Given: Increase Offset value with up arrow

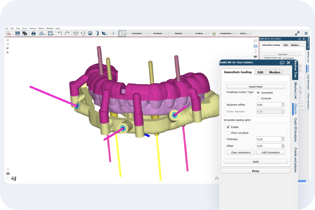Looking at the screenshot, I should point(283,145).
